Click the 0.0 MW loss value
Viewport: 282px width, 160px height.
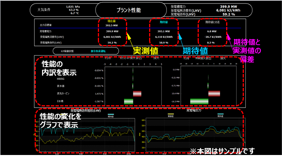point(176,70)
